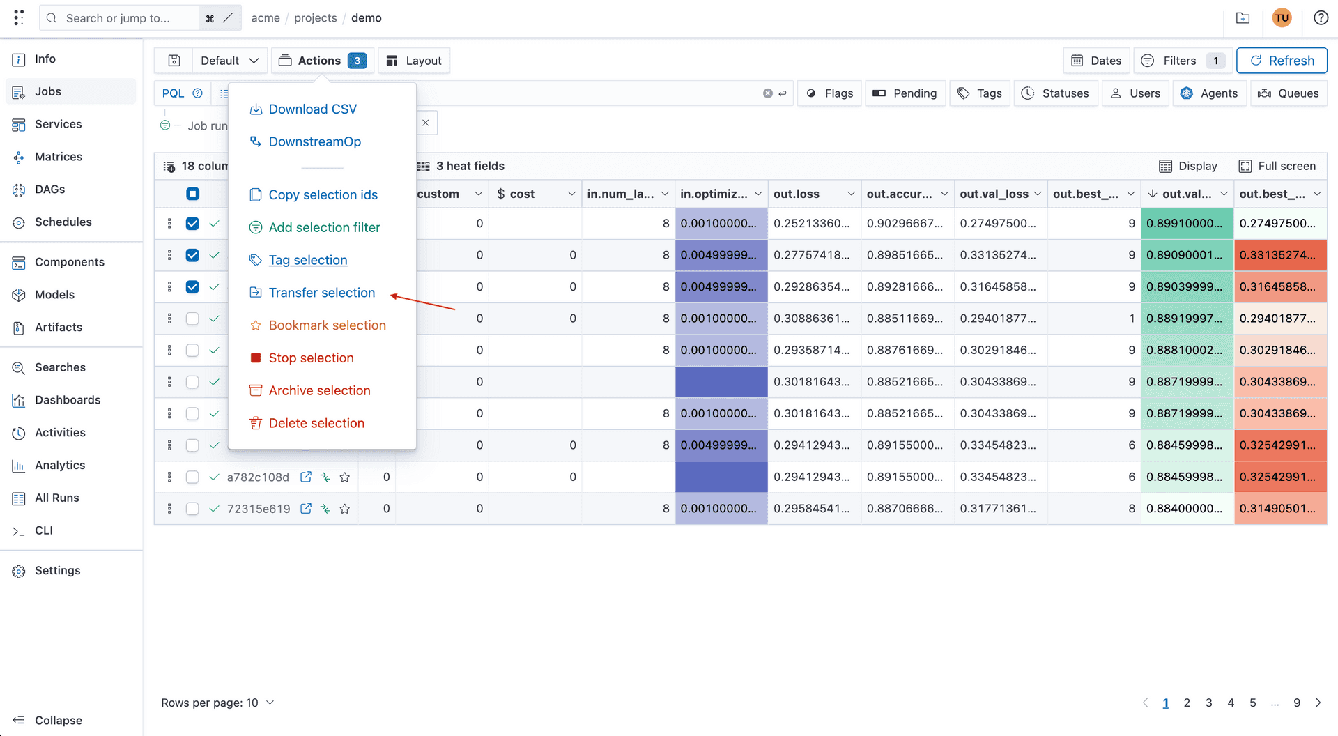The width and height of the screenshot is (1338, 736).
Task: Toggle the select-all header checkbox
Action: [192, 194]
